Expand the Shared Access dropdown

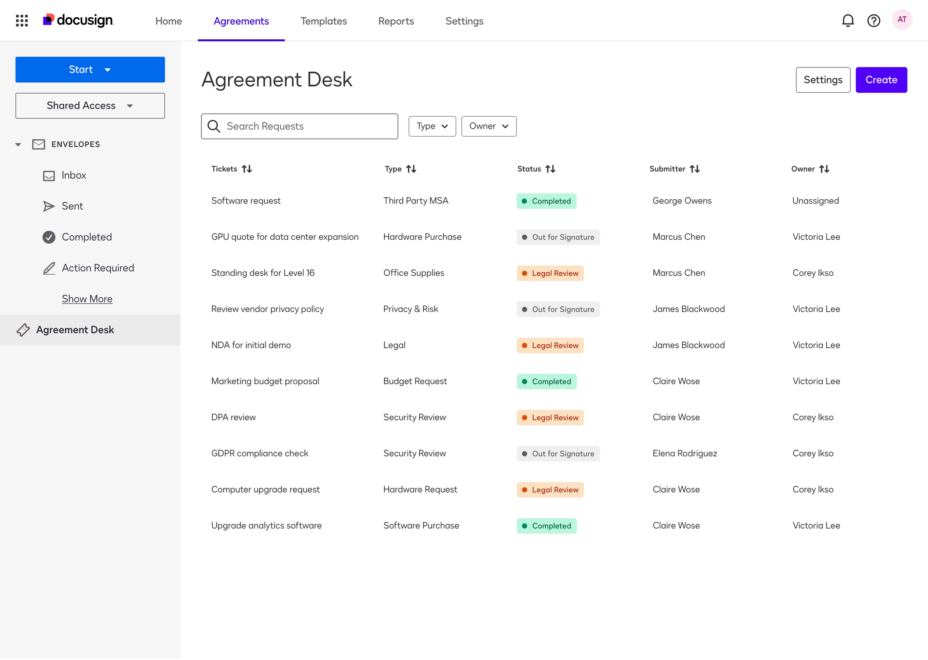tap(90, 106)
